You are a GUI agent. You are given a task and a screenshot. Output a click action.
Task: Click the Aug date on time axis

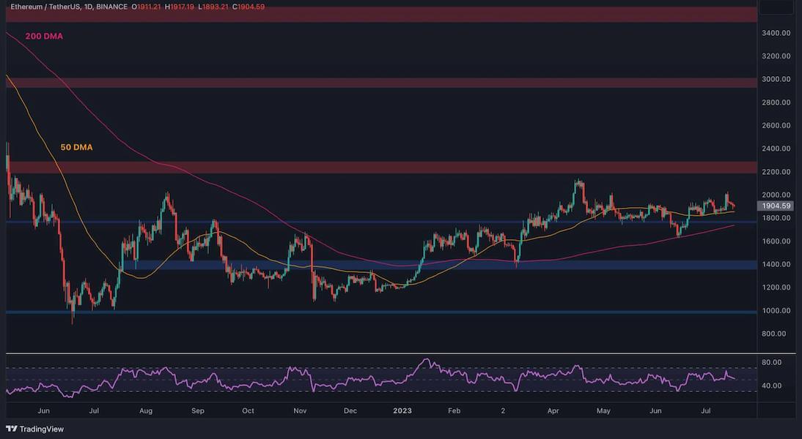coord(146,410)
